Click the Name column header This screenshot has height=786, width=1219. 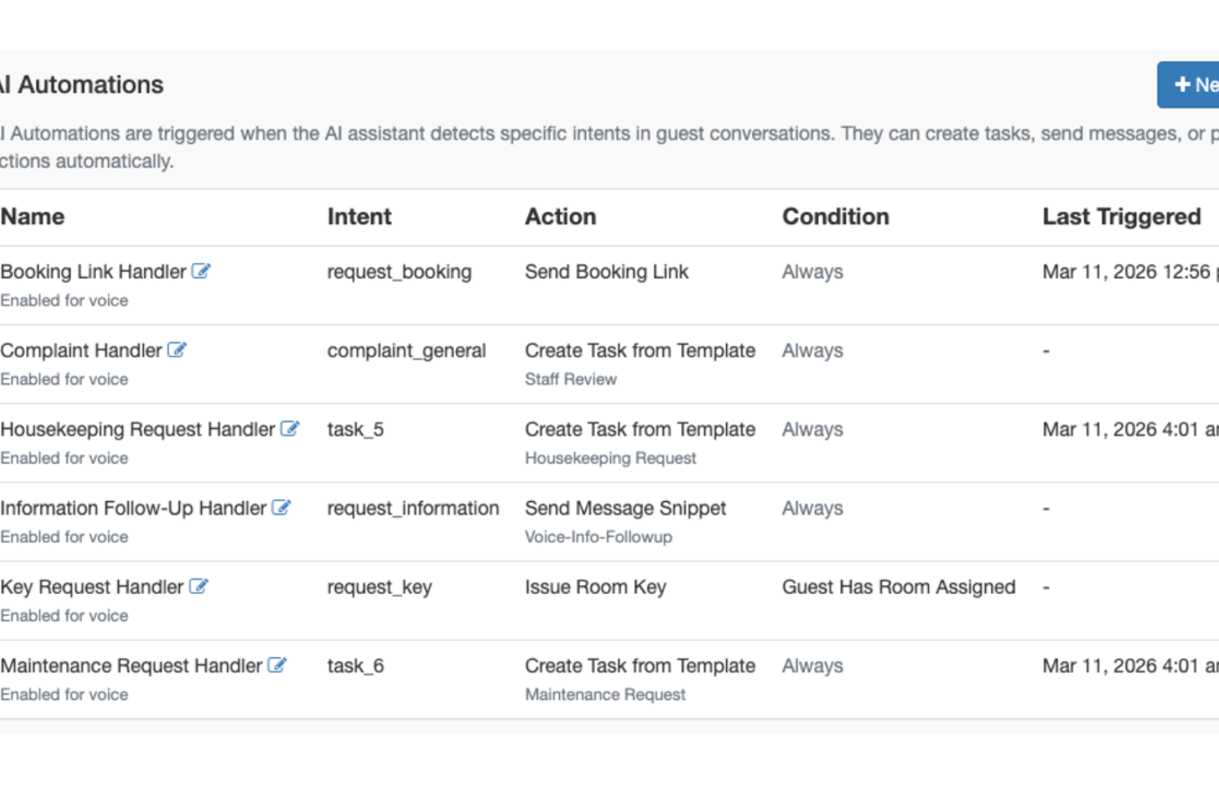(32, 216)
